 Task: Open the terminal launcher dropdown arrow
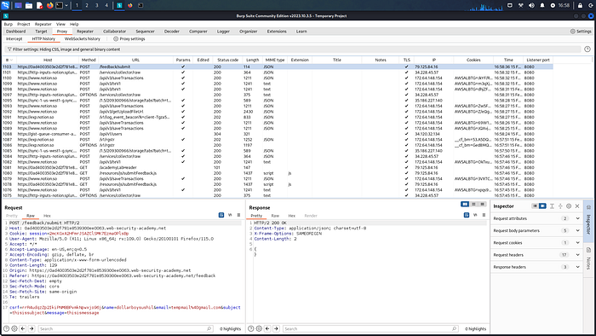point(66,5)
